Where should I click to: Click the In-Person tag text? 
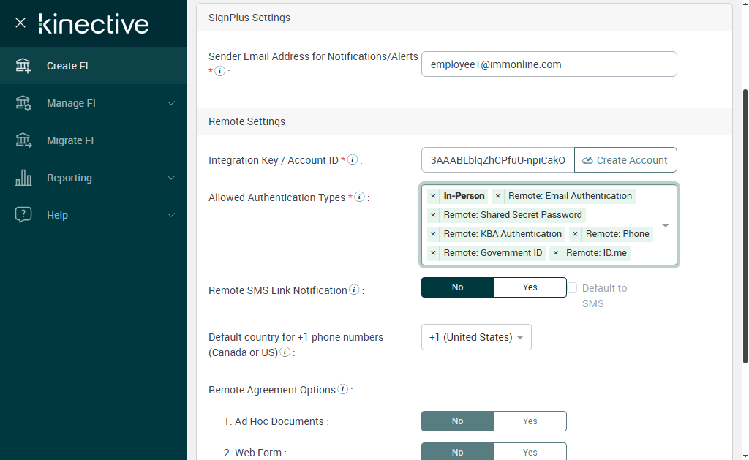pyautogui.click(x=464, y=196)
